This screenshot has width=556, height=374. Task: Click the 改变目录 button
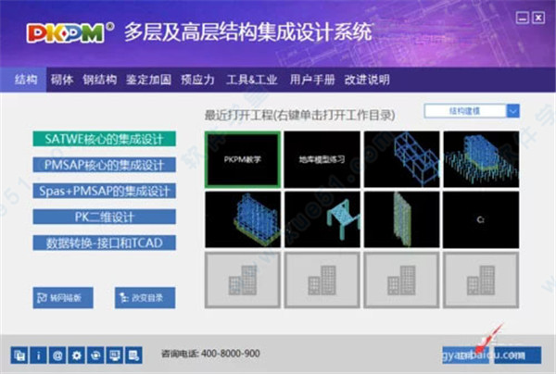click(x=145, y=298)
